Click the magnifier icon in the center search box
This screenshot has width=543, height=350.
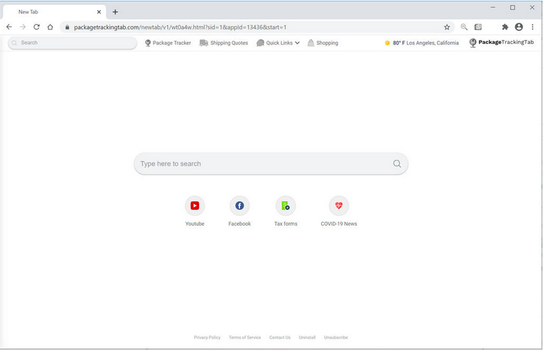tap(396, 164)
